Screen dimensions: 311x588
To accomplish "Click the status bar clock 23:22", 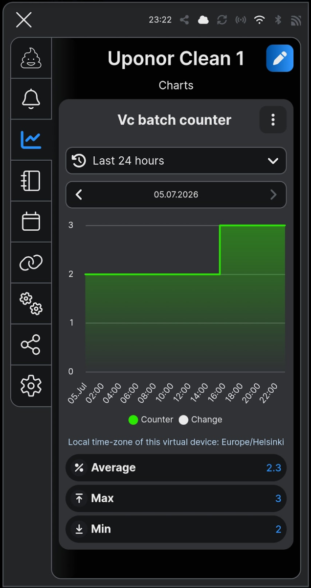I will (160, 20).
